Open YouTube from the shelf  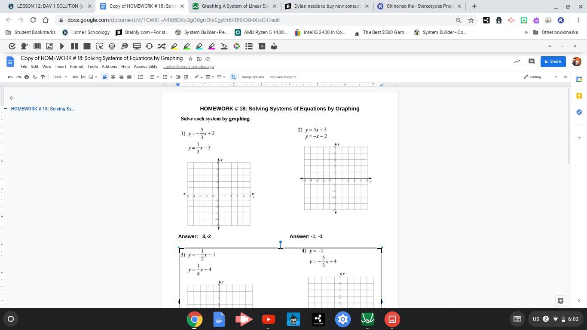[x=269, y=319]
